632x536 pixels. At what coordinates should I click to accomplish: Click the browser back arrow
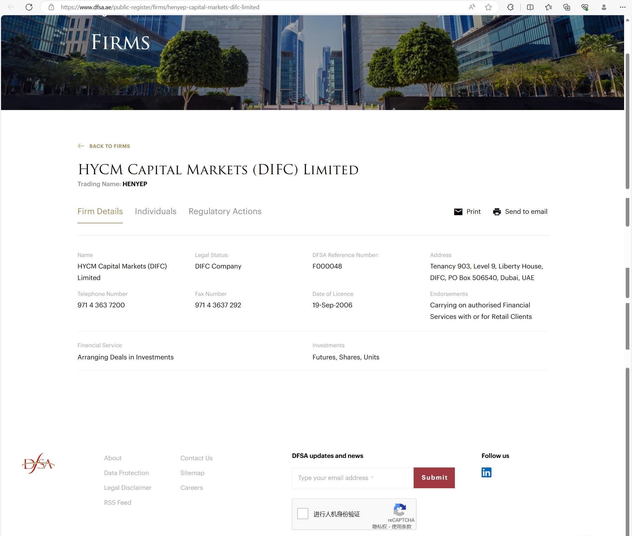[x=11, y=7]
